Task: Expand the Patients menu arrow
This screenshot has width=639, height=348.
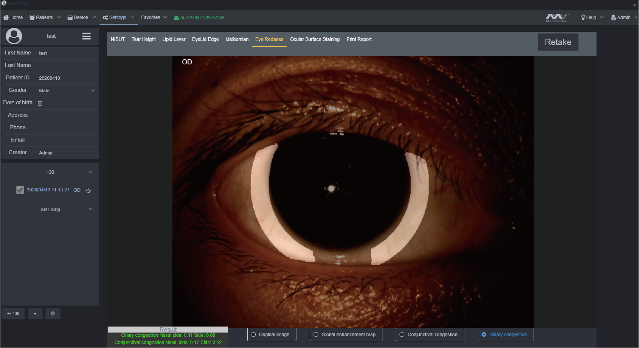Action: 59,18
